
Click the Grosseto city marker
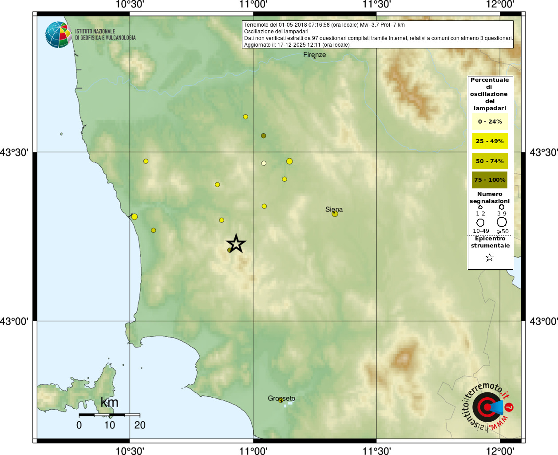281,400
